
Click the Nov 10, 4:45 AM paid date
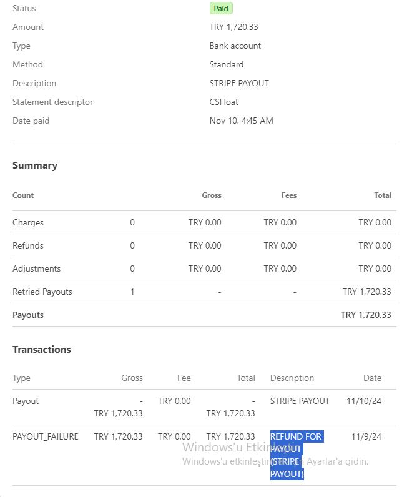241,121
